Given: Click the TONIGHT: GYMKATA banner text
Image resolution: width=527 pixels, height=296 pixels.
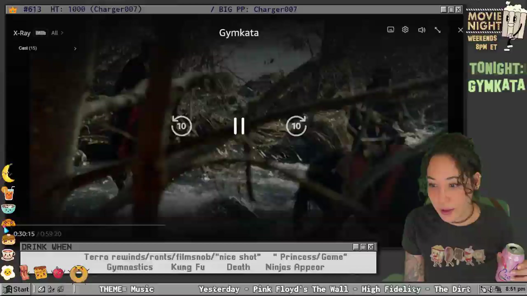Looking at the screenshot, I should click(497, 77).
